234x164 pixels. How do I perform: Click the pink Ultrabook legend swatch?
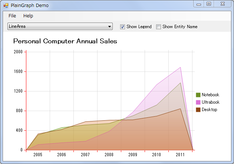pos(198,102)
